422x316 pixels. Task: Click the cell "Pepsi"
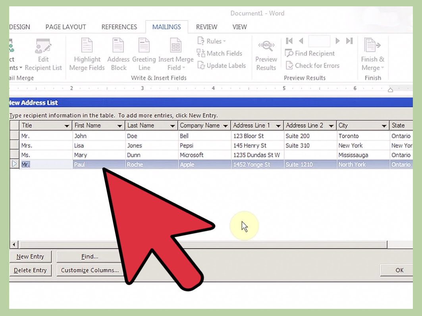tap(204, 146)
